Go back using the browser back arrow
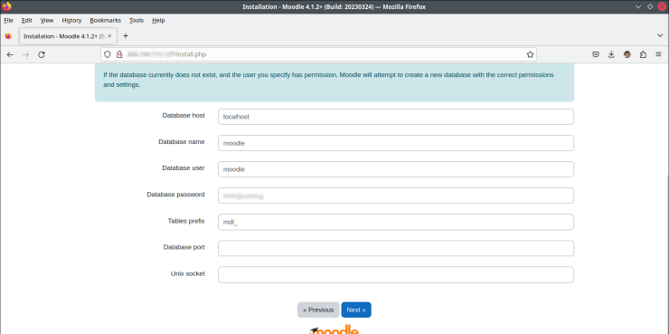The height and width of the screenshot is (334, 669). coord(10,54)
